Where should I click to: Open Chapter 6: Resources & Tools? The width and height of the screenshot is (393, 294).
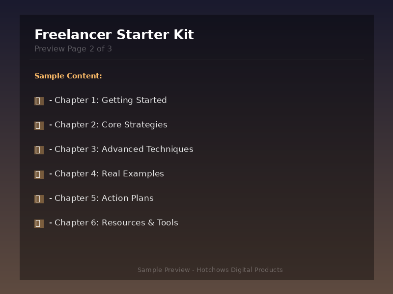tap(116, 223)
